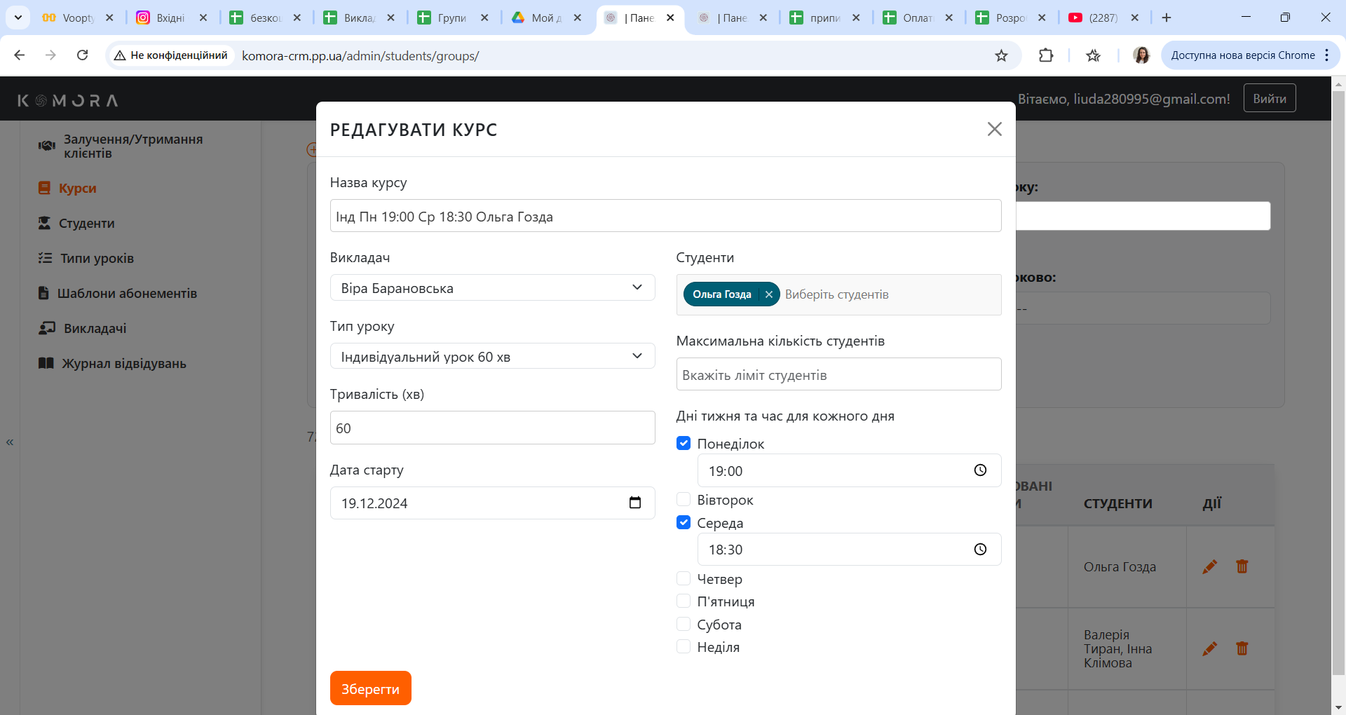Collapse the sidebar with double arrow
Image resolution: width=1346 pixels, height=715 pixels.
10,442
